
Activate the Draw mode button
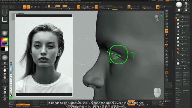[28, 7]
